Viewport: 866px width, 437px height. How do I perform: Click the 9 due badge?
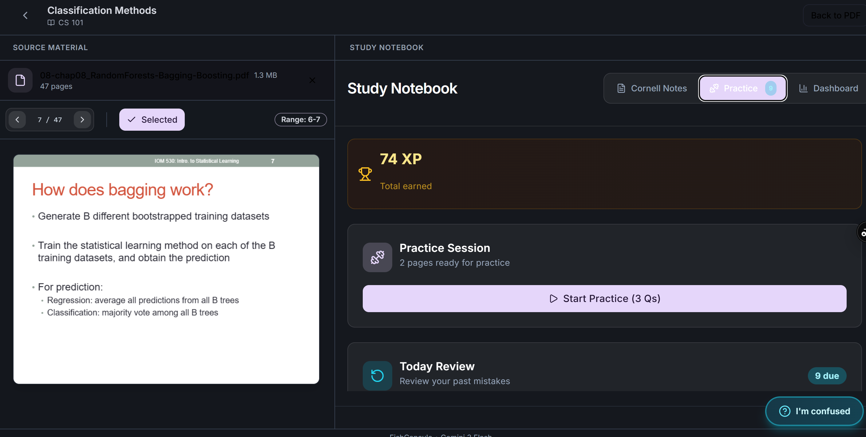click(x=827, y=376)
